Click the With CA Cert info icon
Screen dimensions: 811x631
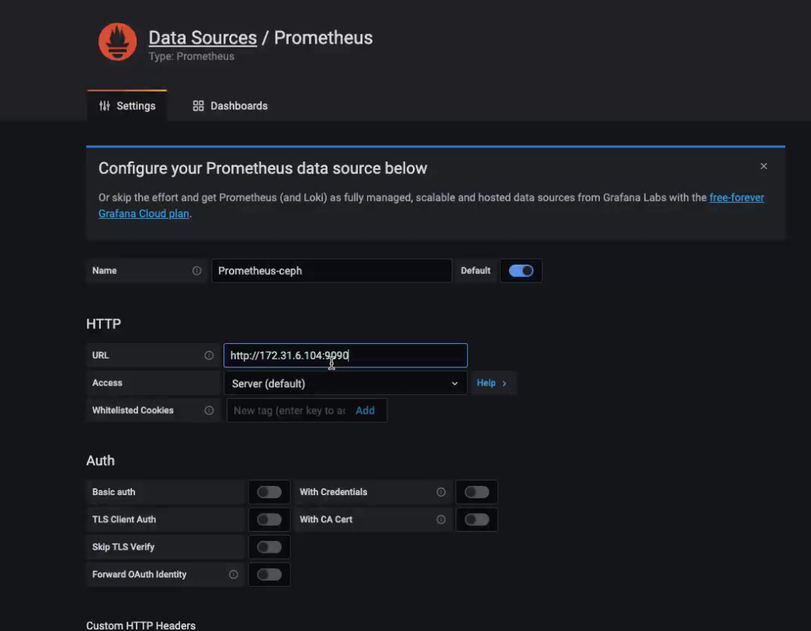[x=441, y=519]
